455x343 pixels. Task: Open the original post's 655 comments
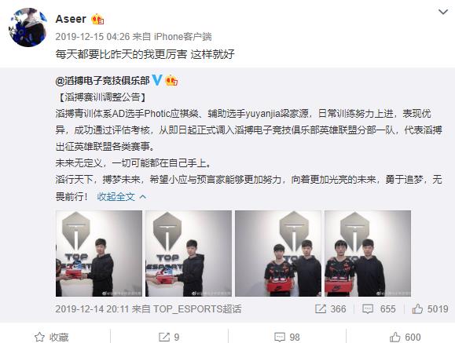point(379,308)
